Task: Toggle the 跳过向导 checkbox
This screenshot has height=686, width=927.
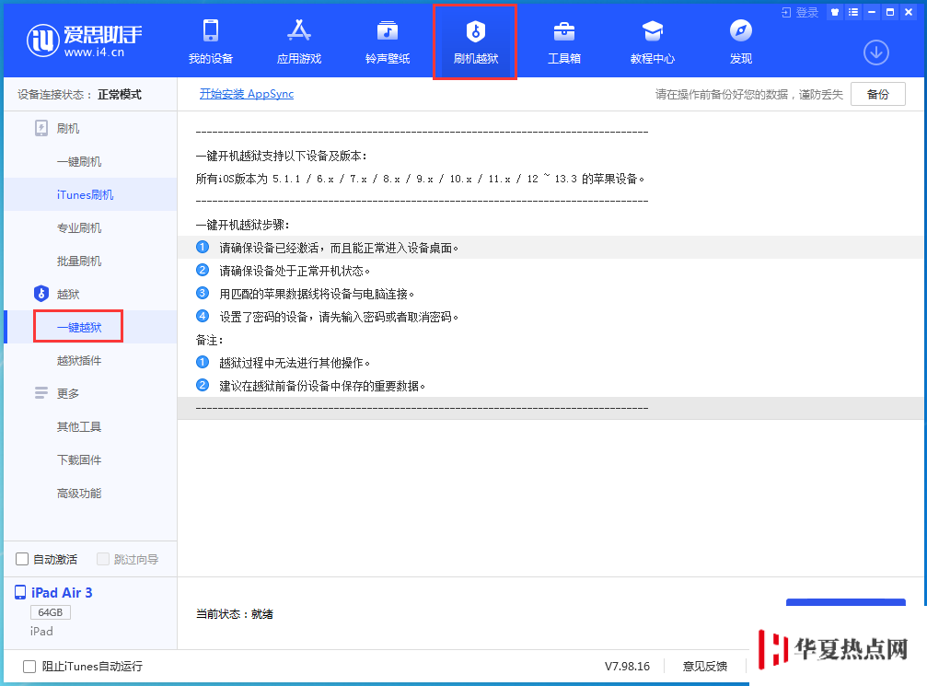Action: (x=103, y=559)
